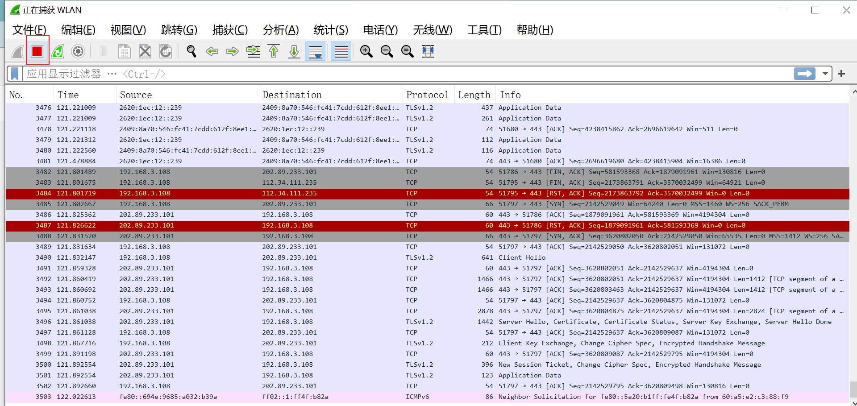
Task: Find a packet with magnifier icon
Action: [191, 51]
